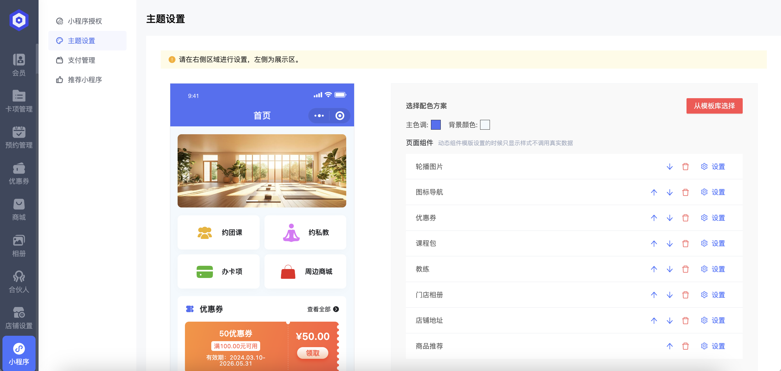Open the 主色调 blue color swatch
This screenshot has width=781, height=371.
[x=435, y=125]
